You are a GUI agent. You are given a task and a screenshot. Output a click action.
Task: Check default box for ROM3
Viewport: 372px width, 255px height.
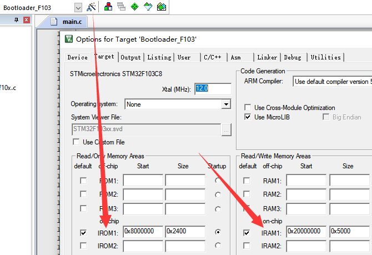click(83, 209)
